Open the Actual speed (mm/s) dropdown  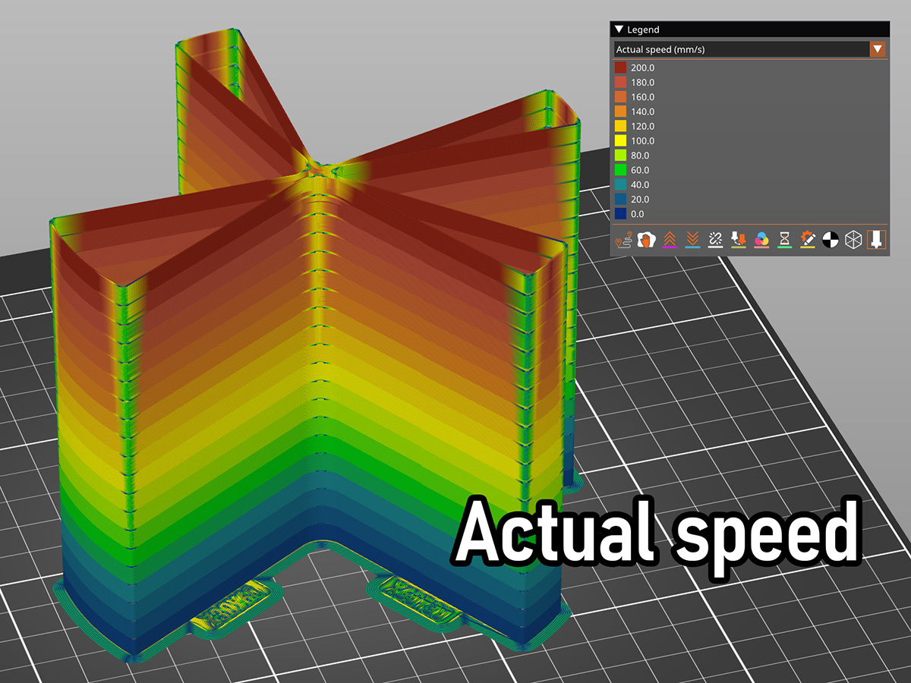click(x=750, y=49)
